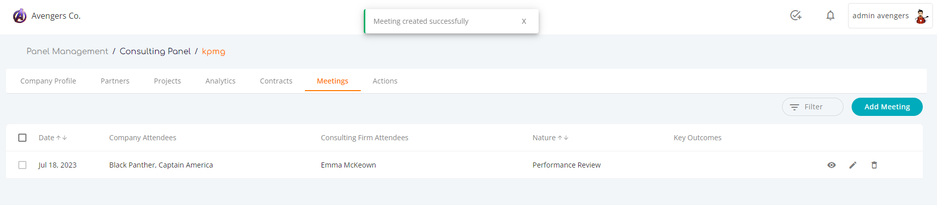Open the Filter options
Viewport: 937px width, 205px height.
[x=813, y=107]
